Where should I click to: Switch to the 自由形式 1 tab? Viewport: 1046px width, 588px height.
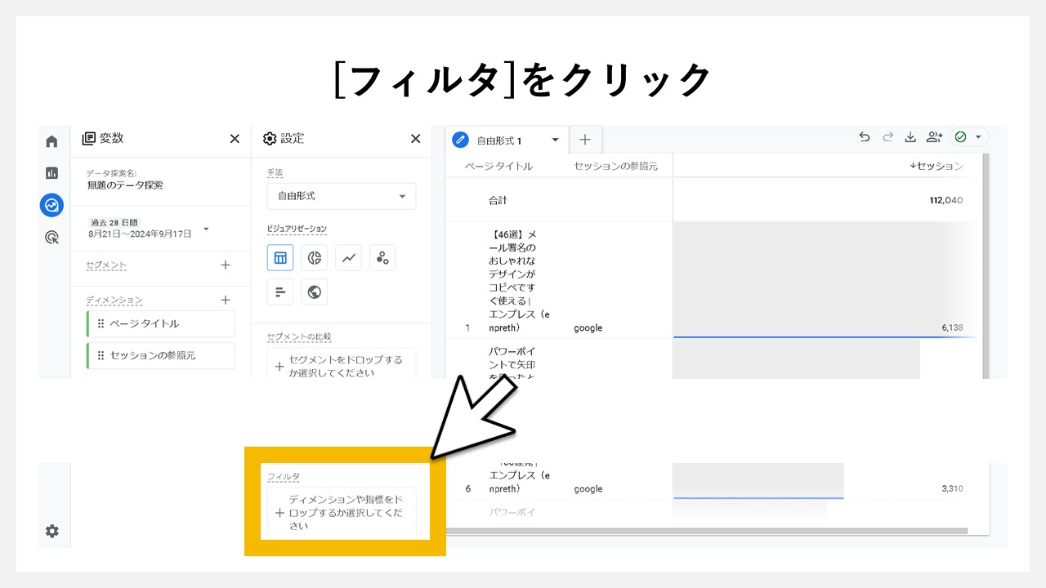click(498, 140)
